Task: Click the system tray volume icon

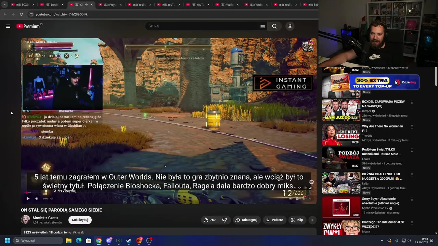Action: (x=409, y=241)
